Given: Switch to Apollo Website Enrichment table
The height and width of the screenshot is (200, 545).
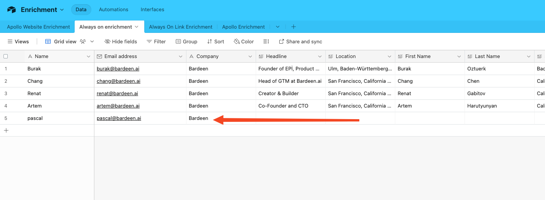Looking at the screenshot, I should coord(38,27).
